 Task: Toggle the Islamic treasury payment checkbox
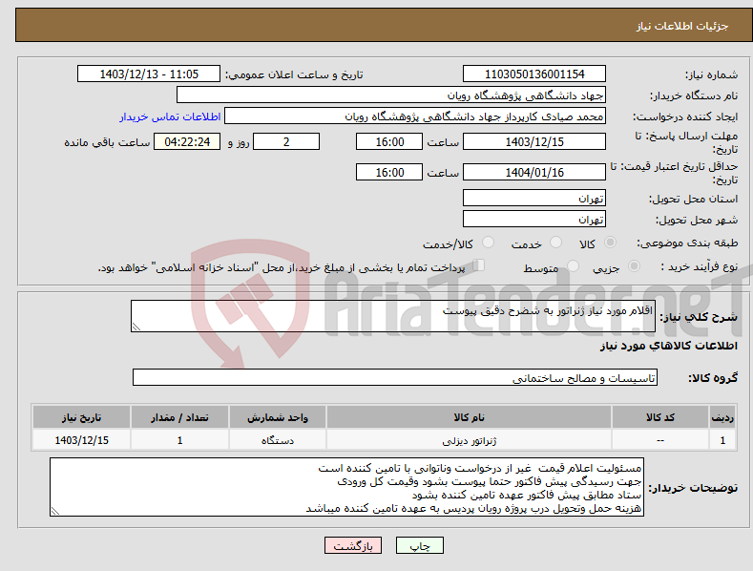(x=479, y=265)
